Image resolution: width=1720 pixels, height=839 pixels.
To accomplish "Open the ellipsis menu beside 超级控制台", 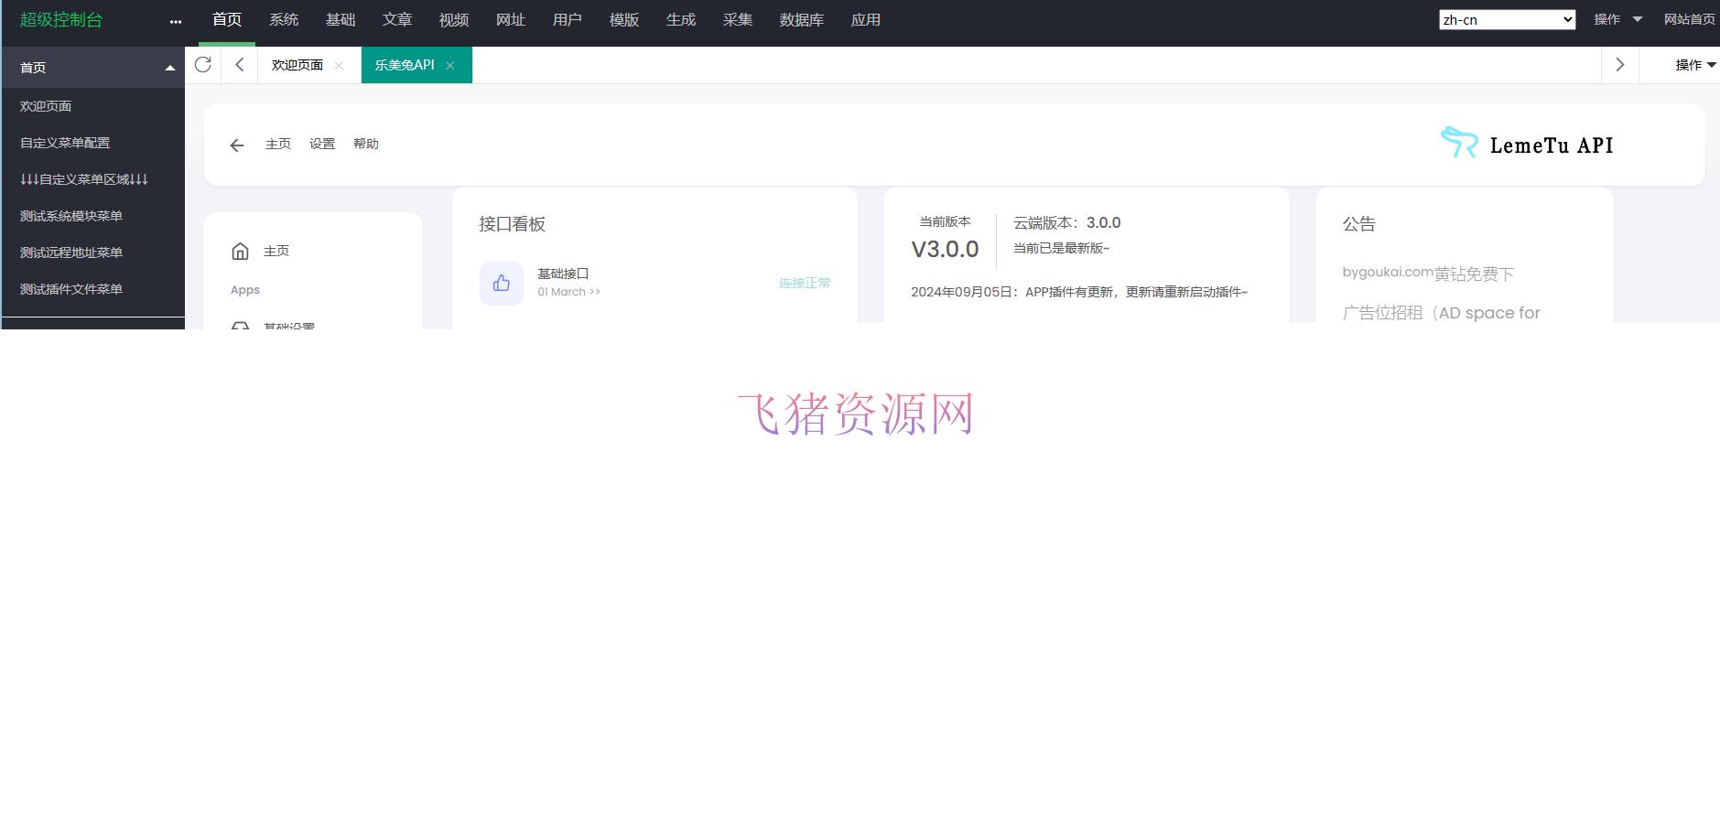I will pos(175,20).
